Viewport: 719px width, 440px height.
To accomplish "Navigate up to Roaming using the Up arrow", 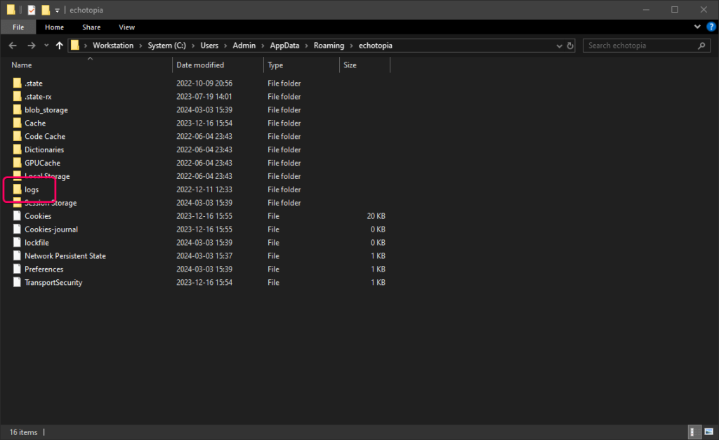I will [59, 45].
